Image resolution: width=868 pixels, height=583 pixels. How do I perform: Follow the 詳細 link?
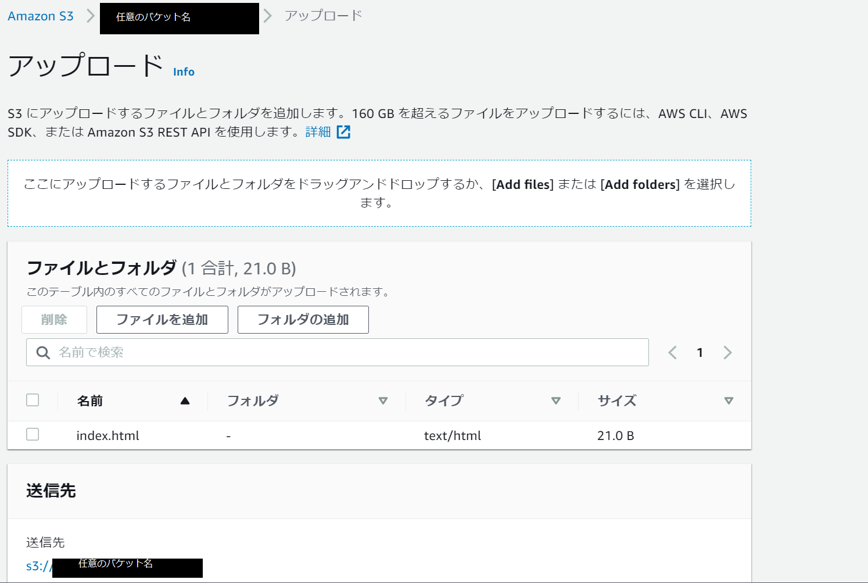click(318, 132)
